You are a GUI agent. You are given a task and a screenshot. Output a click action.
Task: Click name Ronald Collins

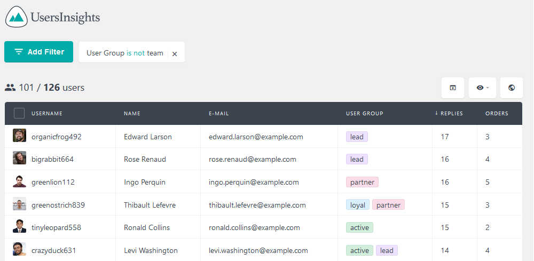click(147, 228)
